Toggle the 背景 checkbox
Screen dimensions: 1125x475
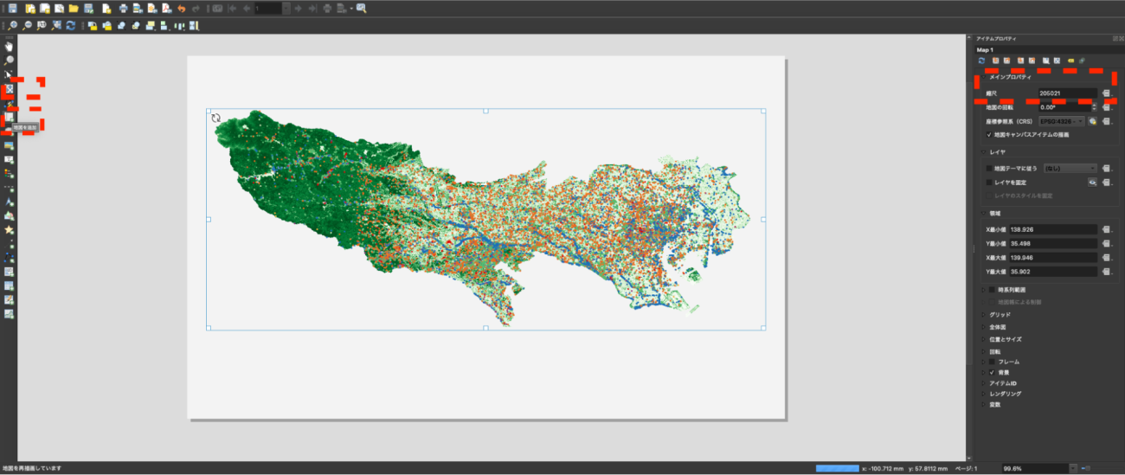(990, 372)
